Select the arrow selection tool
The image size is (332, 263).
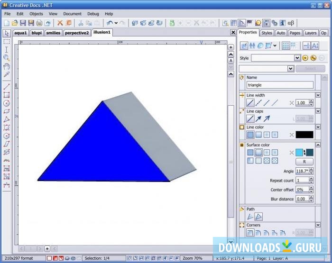click(x=7, y=33)
